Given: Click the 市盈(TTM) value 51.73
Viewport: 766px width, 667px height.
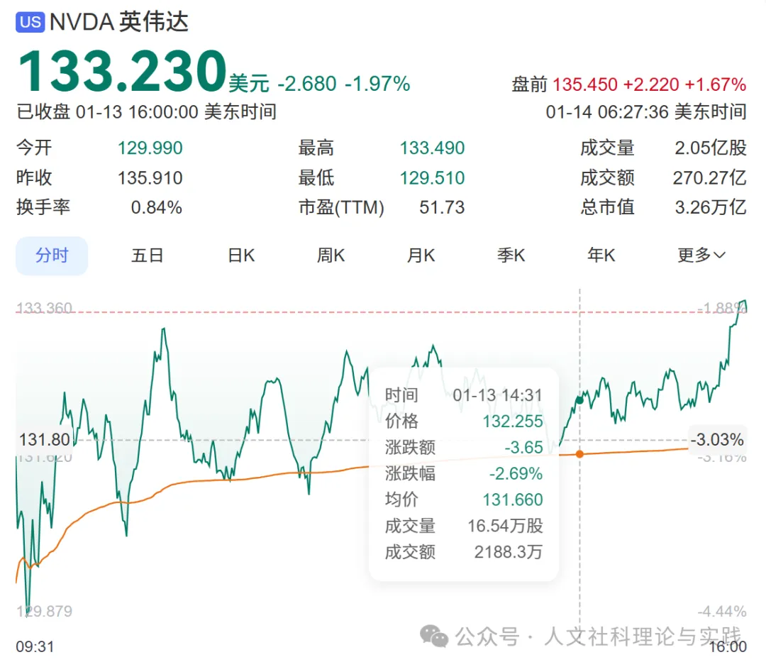Looking at the screenshot, I should tap(442, 208).
